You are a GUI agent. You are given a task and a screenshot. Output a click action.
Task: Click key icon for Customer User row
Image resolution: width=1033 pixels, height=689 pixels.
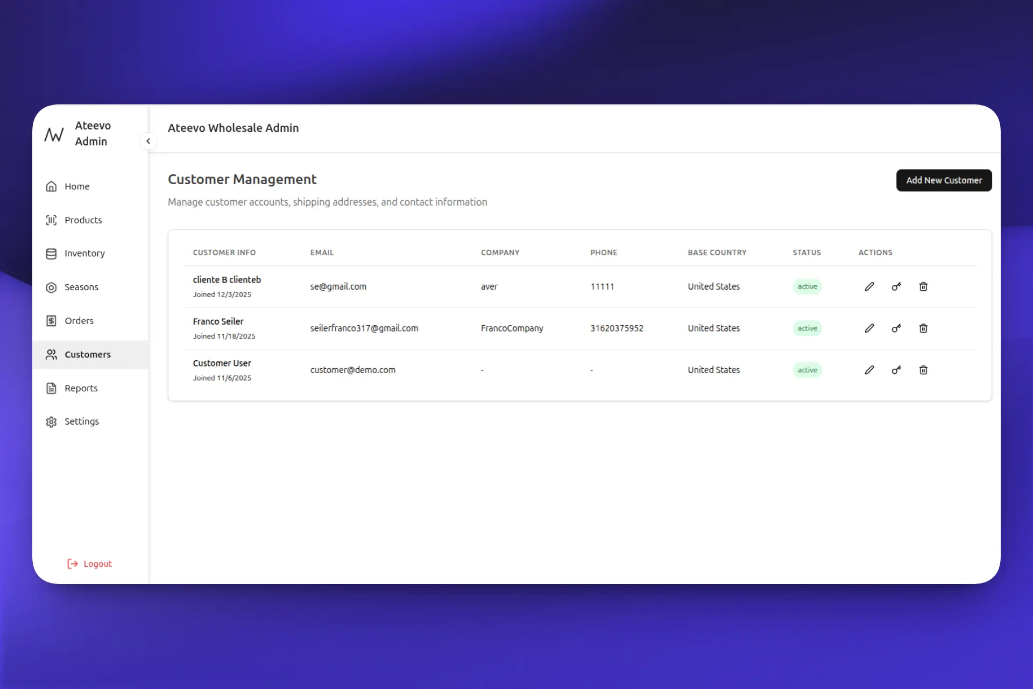[896, 370]
